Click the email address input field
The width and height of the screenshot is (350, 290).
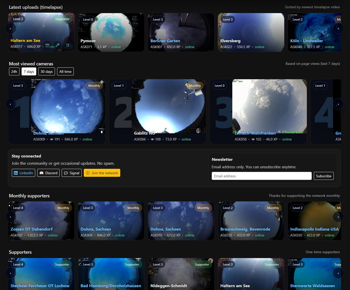[261, 176]
